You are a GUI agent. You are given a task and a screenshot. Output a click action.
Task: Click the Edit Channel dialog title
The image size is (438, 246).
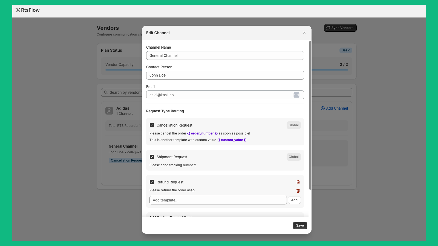(x=158, y=33)
